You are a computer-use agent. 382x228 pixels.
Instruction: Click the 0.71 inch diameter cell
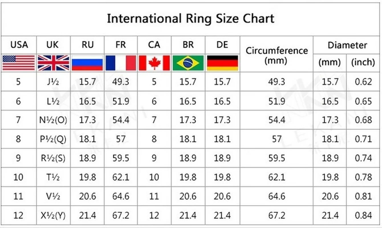pyautogui.click(x=363, y=139)
